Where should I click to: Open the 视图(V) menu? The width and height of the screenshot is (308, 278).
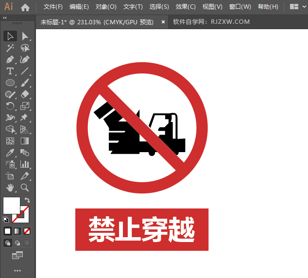[212, 7]
